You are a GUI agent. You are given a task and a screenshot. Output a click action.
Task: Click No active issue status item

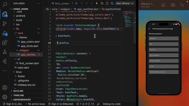[35, 104]
